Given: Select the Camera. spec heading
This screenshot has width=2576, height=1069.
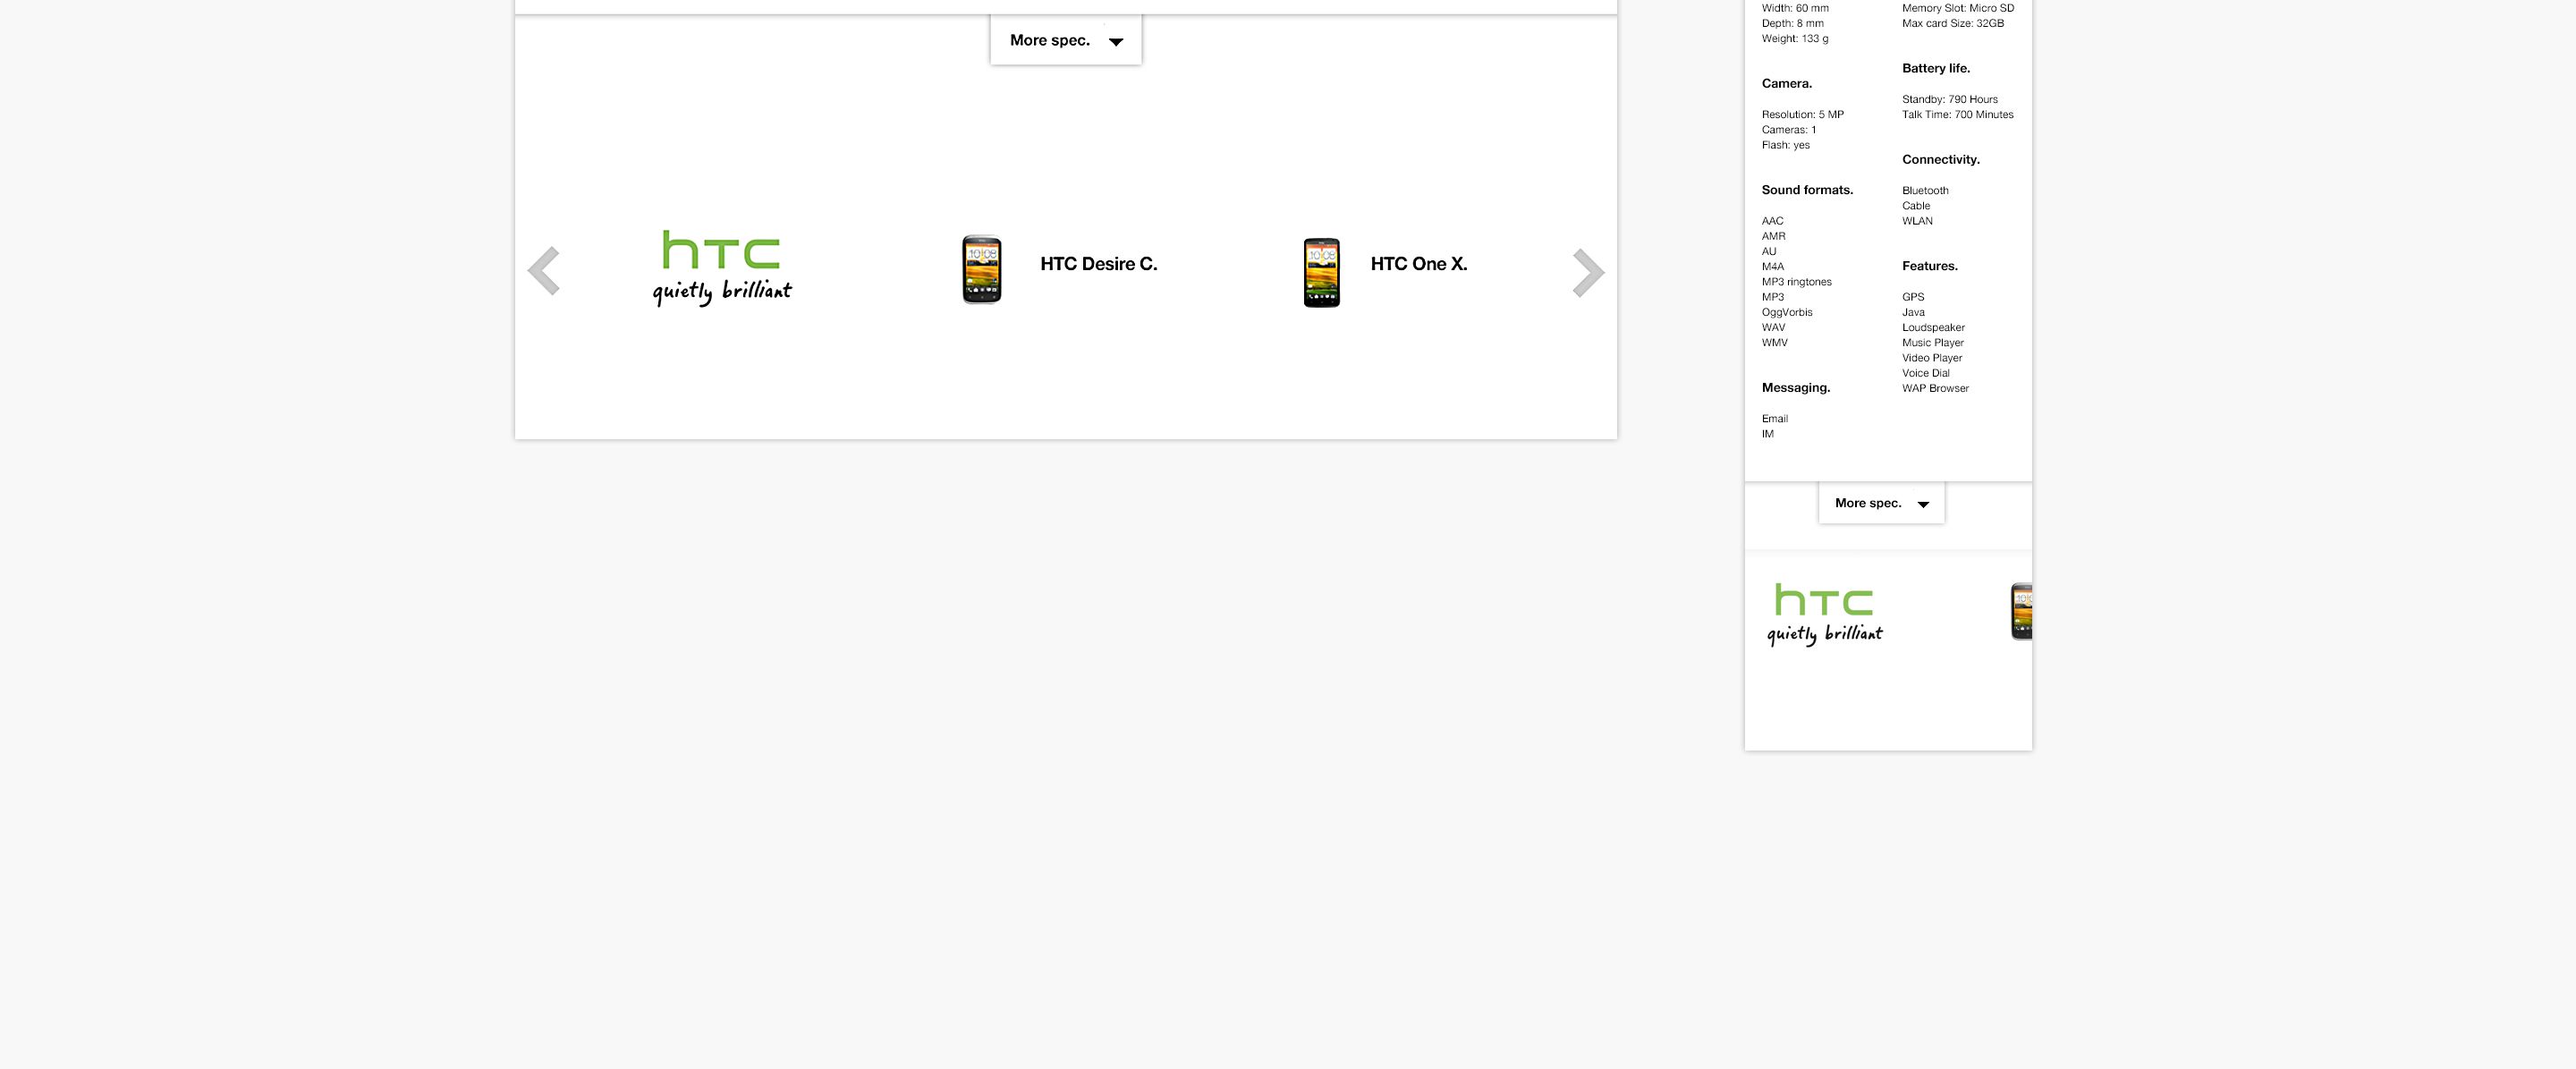Looking at the screenshot, I should coord(1786,83).
